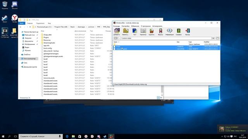Click the browse folder icon right of WinRAR path
Screen dimensions: 248x139
218,38
